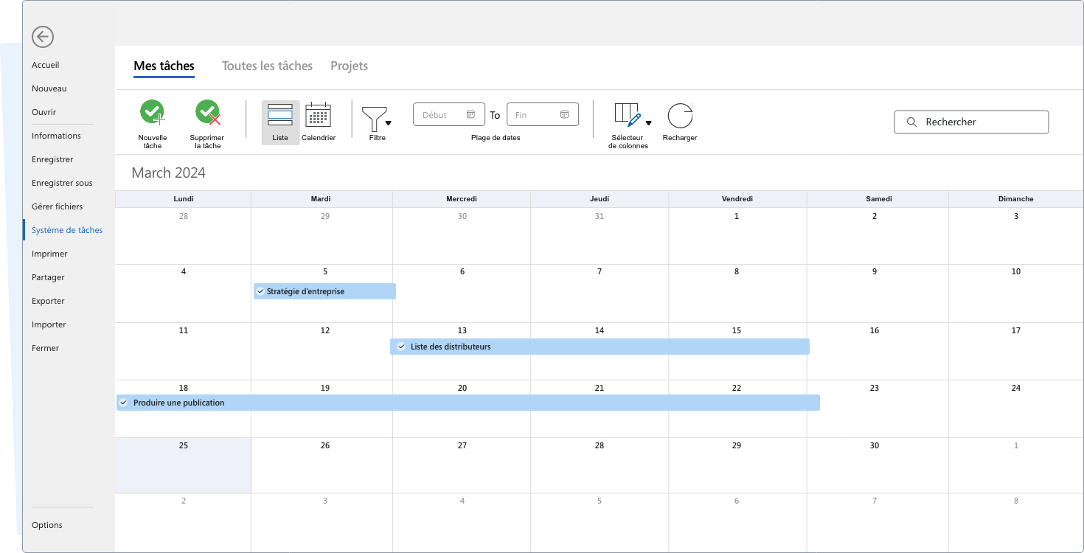
Task: Click the March 2024 month heading
Action: pyautogui.click(x=168, y=173)
